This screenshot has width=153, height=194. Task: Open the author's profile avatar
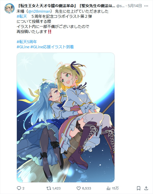9,8
